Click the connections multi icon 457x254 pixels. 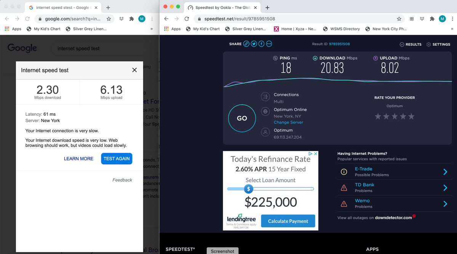265,97
